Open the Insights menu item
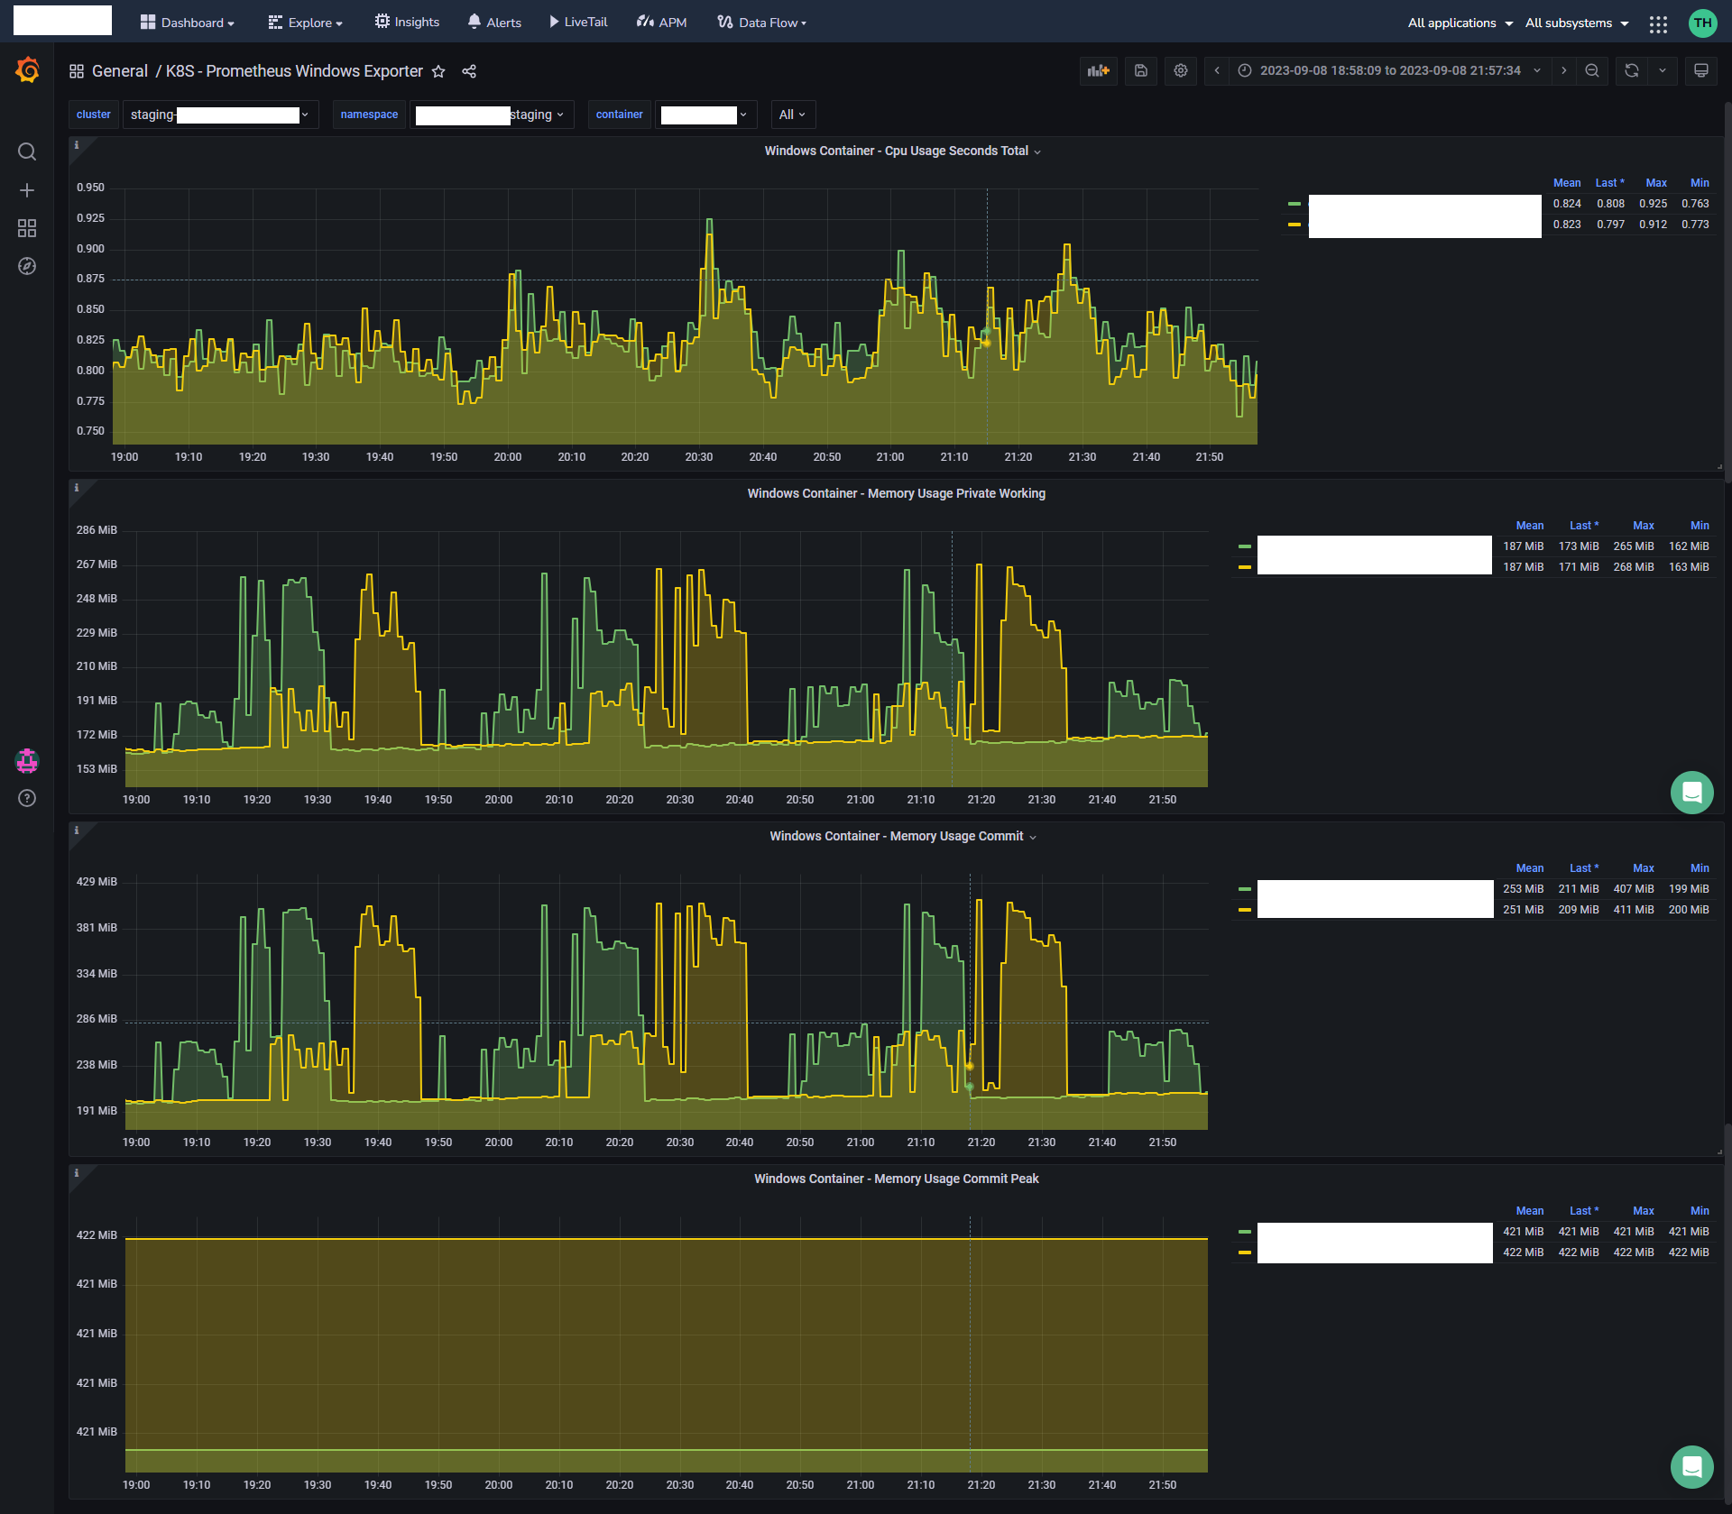Image resolution: width=1732 pixels, height=1514 pixels. coord(407,23)
